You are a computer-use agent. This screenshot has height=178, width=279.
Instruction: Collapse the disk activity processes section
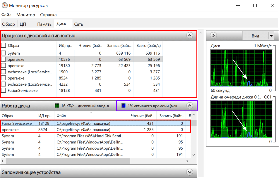(189, 36)
